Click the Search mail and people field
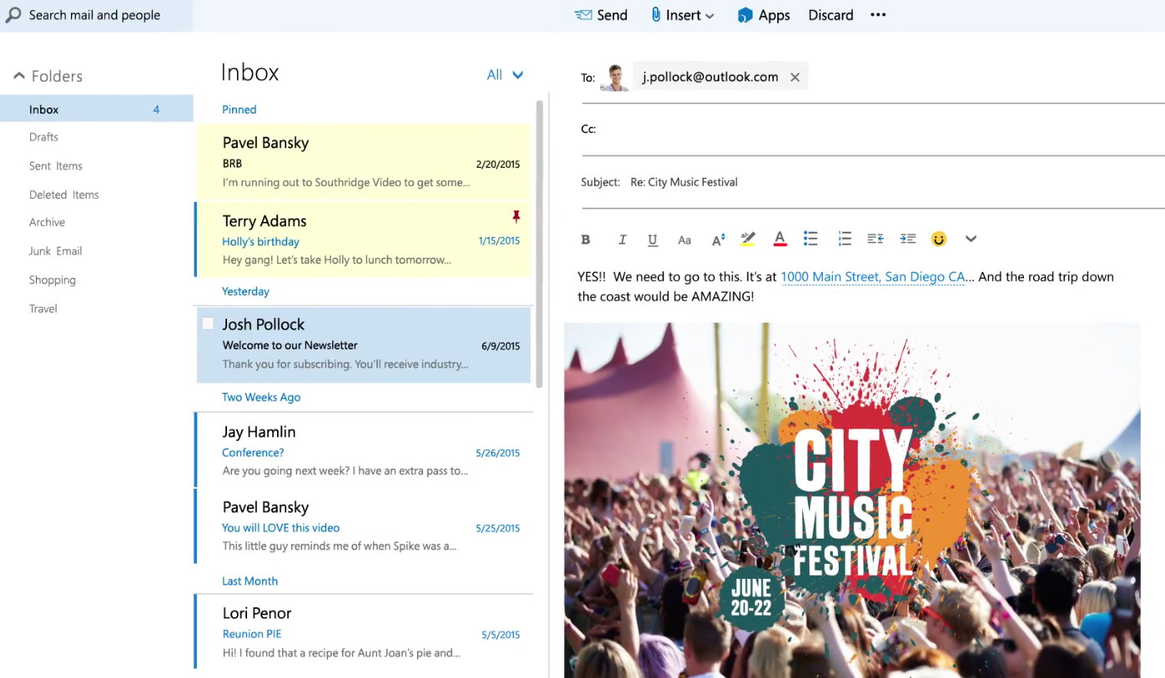The image size is (1165, 678). click(94, 15)
